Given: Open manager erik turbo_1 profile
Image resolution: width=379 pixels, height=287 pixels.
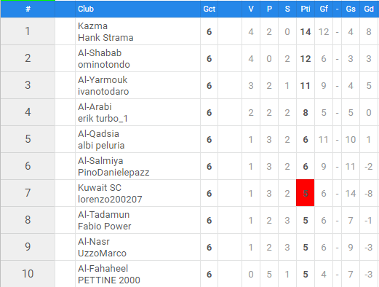Looking at the screenshot, I should click(103, 119).
